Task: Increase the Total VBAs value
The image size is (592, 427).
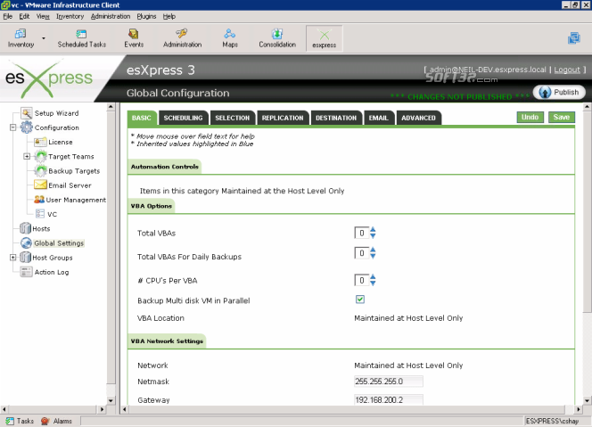Action: (373, 229)
